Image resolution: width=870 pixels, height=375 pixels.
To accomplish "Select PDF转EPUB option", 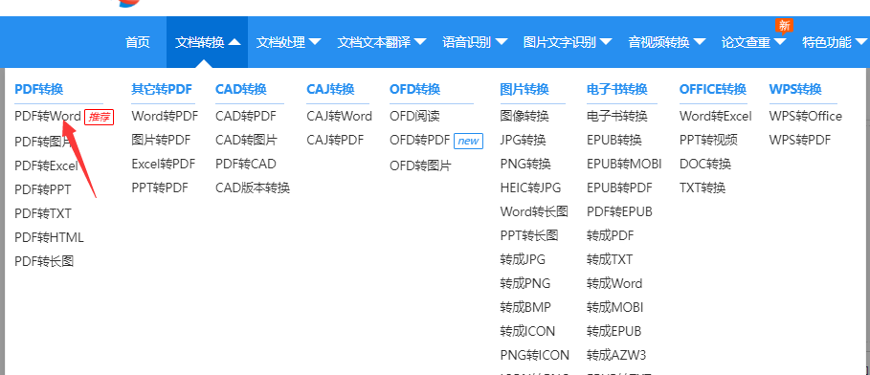I will (620, 212).
